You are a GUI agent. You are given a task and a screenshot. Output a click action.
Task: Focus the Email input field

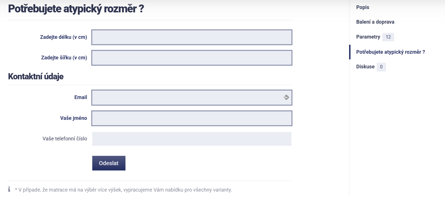coord(192,98)
